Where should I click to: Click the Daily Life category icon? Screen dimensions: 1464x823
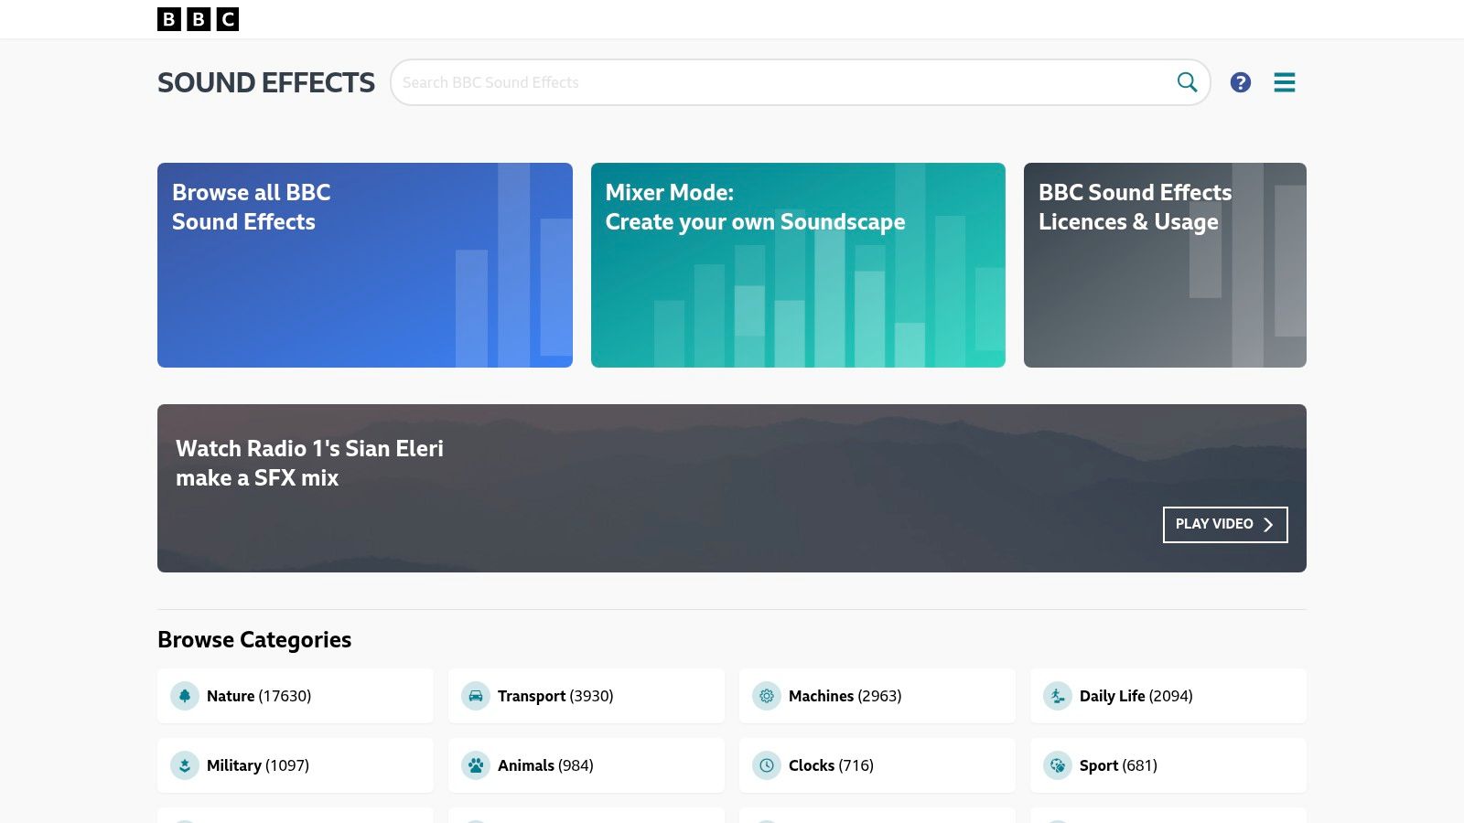coord(1058,696)
